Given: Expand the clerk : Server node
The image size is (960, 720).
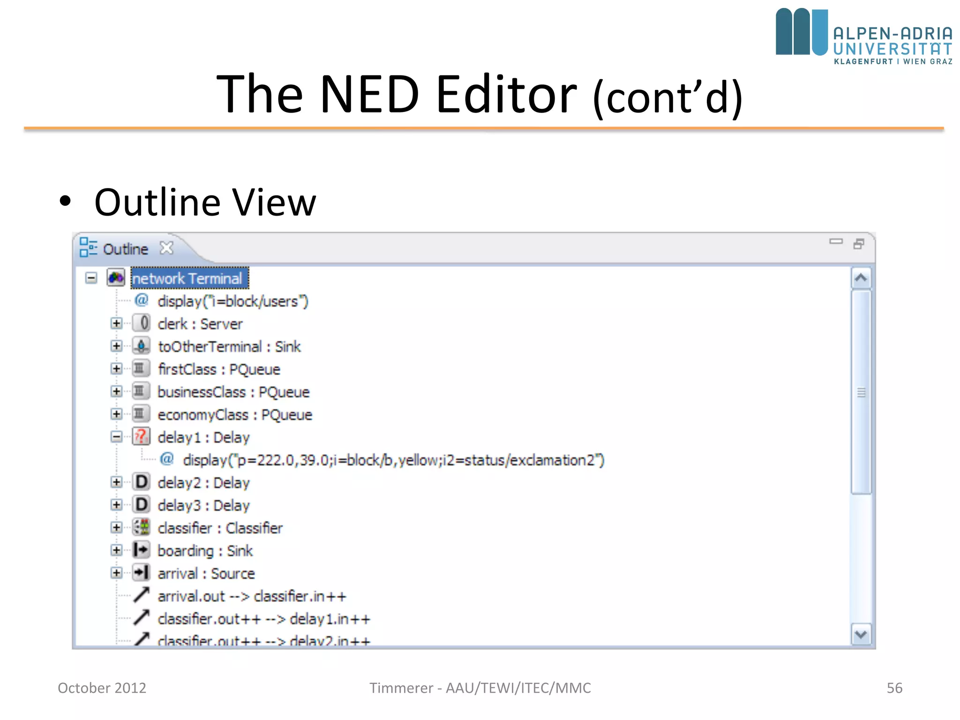Looking at the screenshot, I should click(116, 323).
